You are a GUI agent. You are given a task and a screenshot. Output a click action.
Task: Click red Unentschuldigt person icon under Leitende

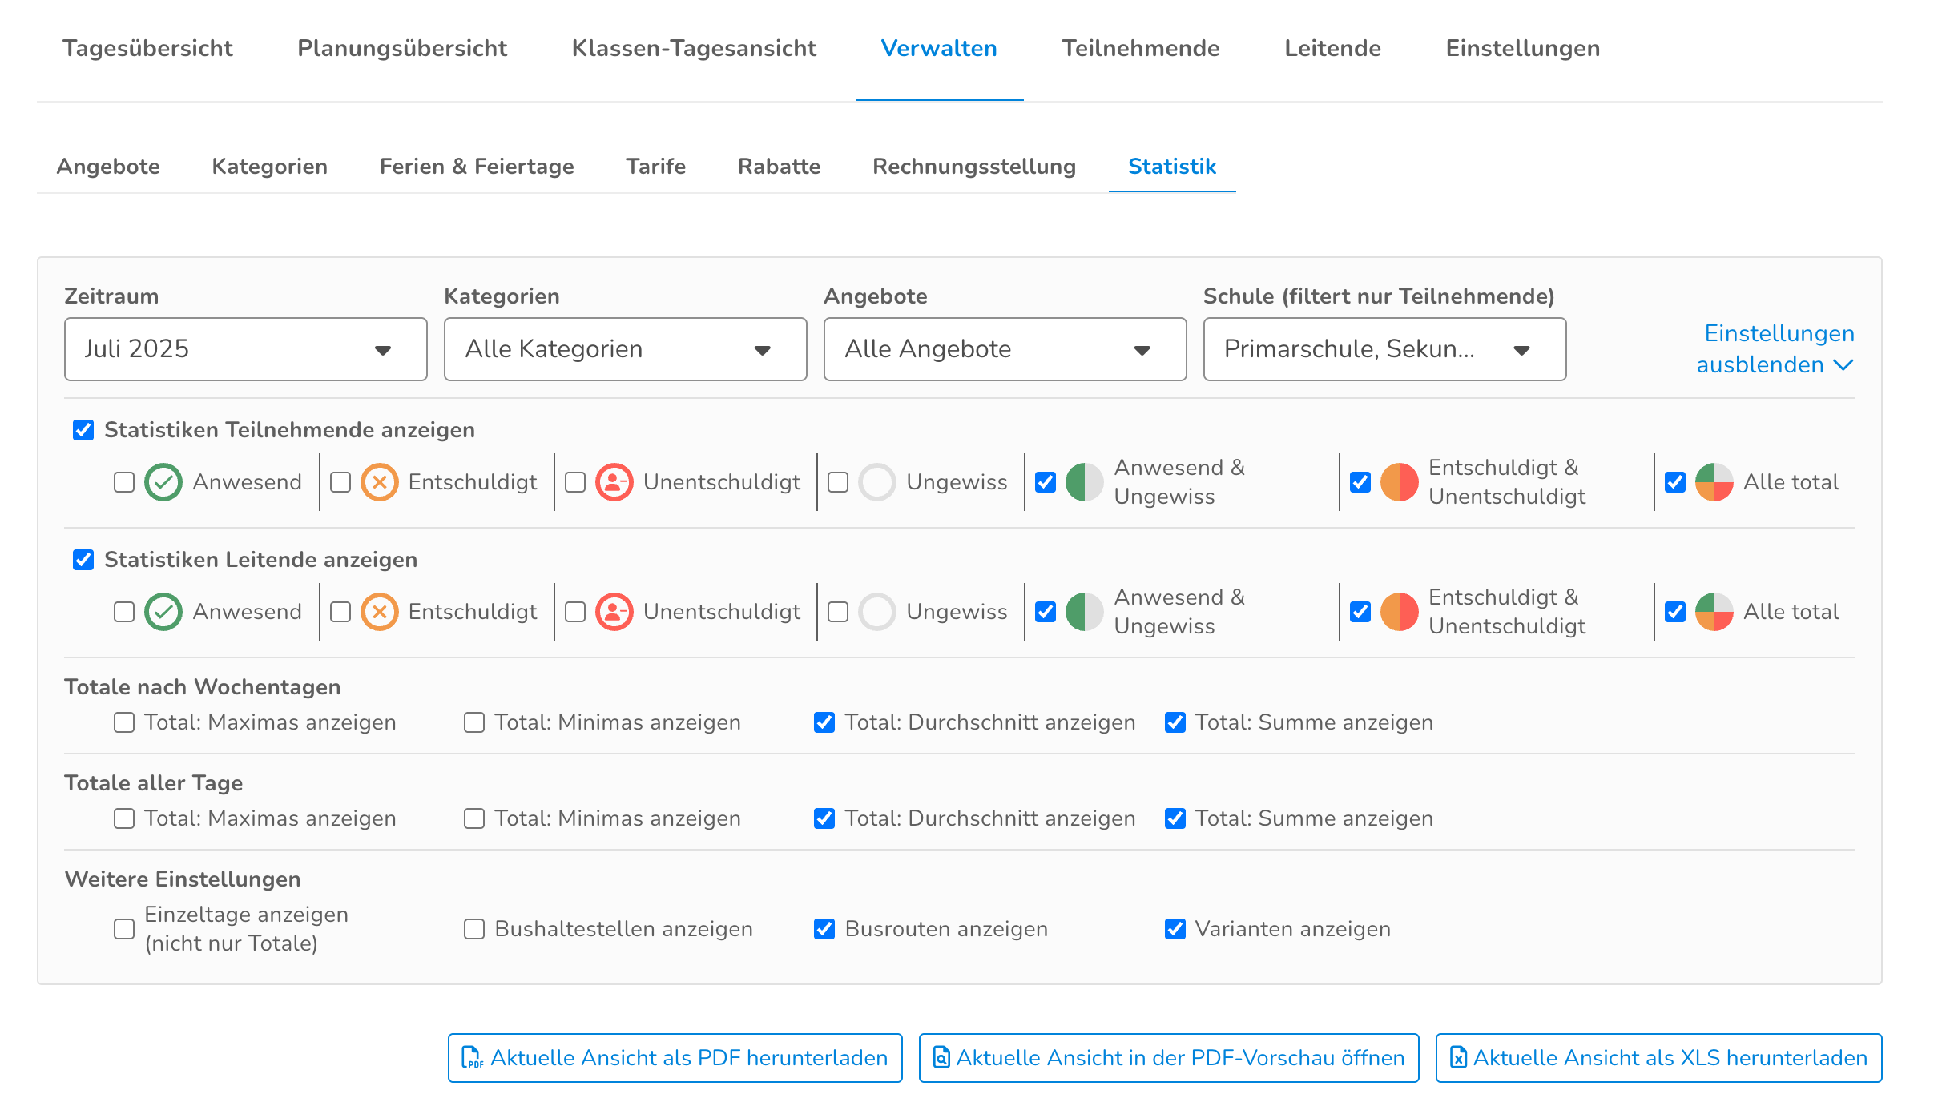click(x=614, y=612)
